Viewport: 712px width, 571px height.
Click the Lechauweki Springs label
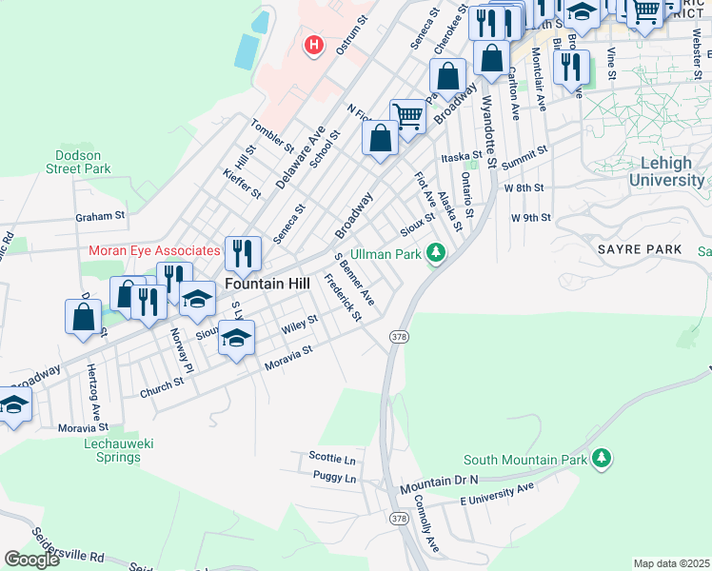point(119,450)
